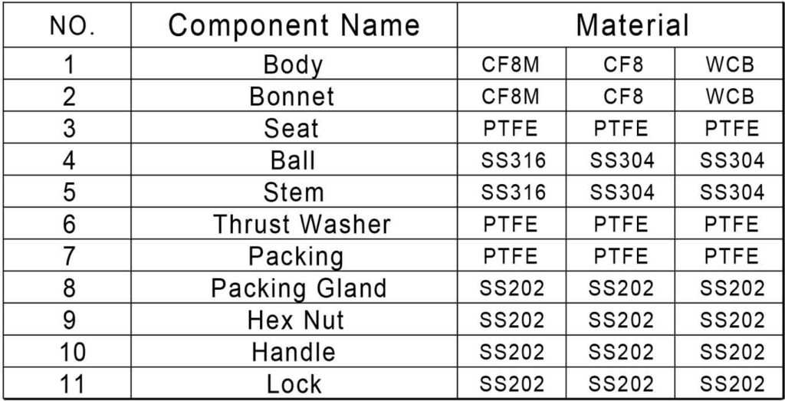The image size is (785, 401).
Task: Select row number 7 cell
Action: coord(71,256)
